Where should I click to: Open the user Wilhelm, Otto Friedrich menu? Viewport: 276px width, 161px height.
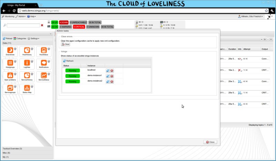[x=251, y=17]
